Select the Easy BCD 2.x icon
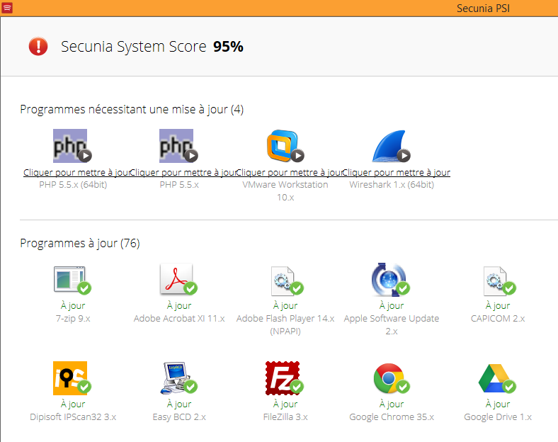 pos(178,378)
